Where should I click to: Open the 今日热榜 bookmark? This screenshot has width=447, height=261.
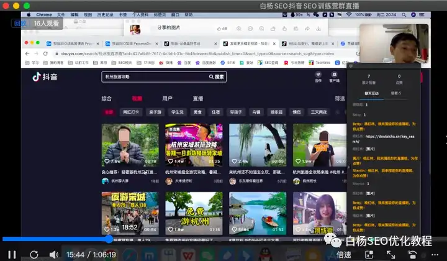(x=294, y=63)
